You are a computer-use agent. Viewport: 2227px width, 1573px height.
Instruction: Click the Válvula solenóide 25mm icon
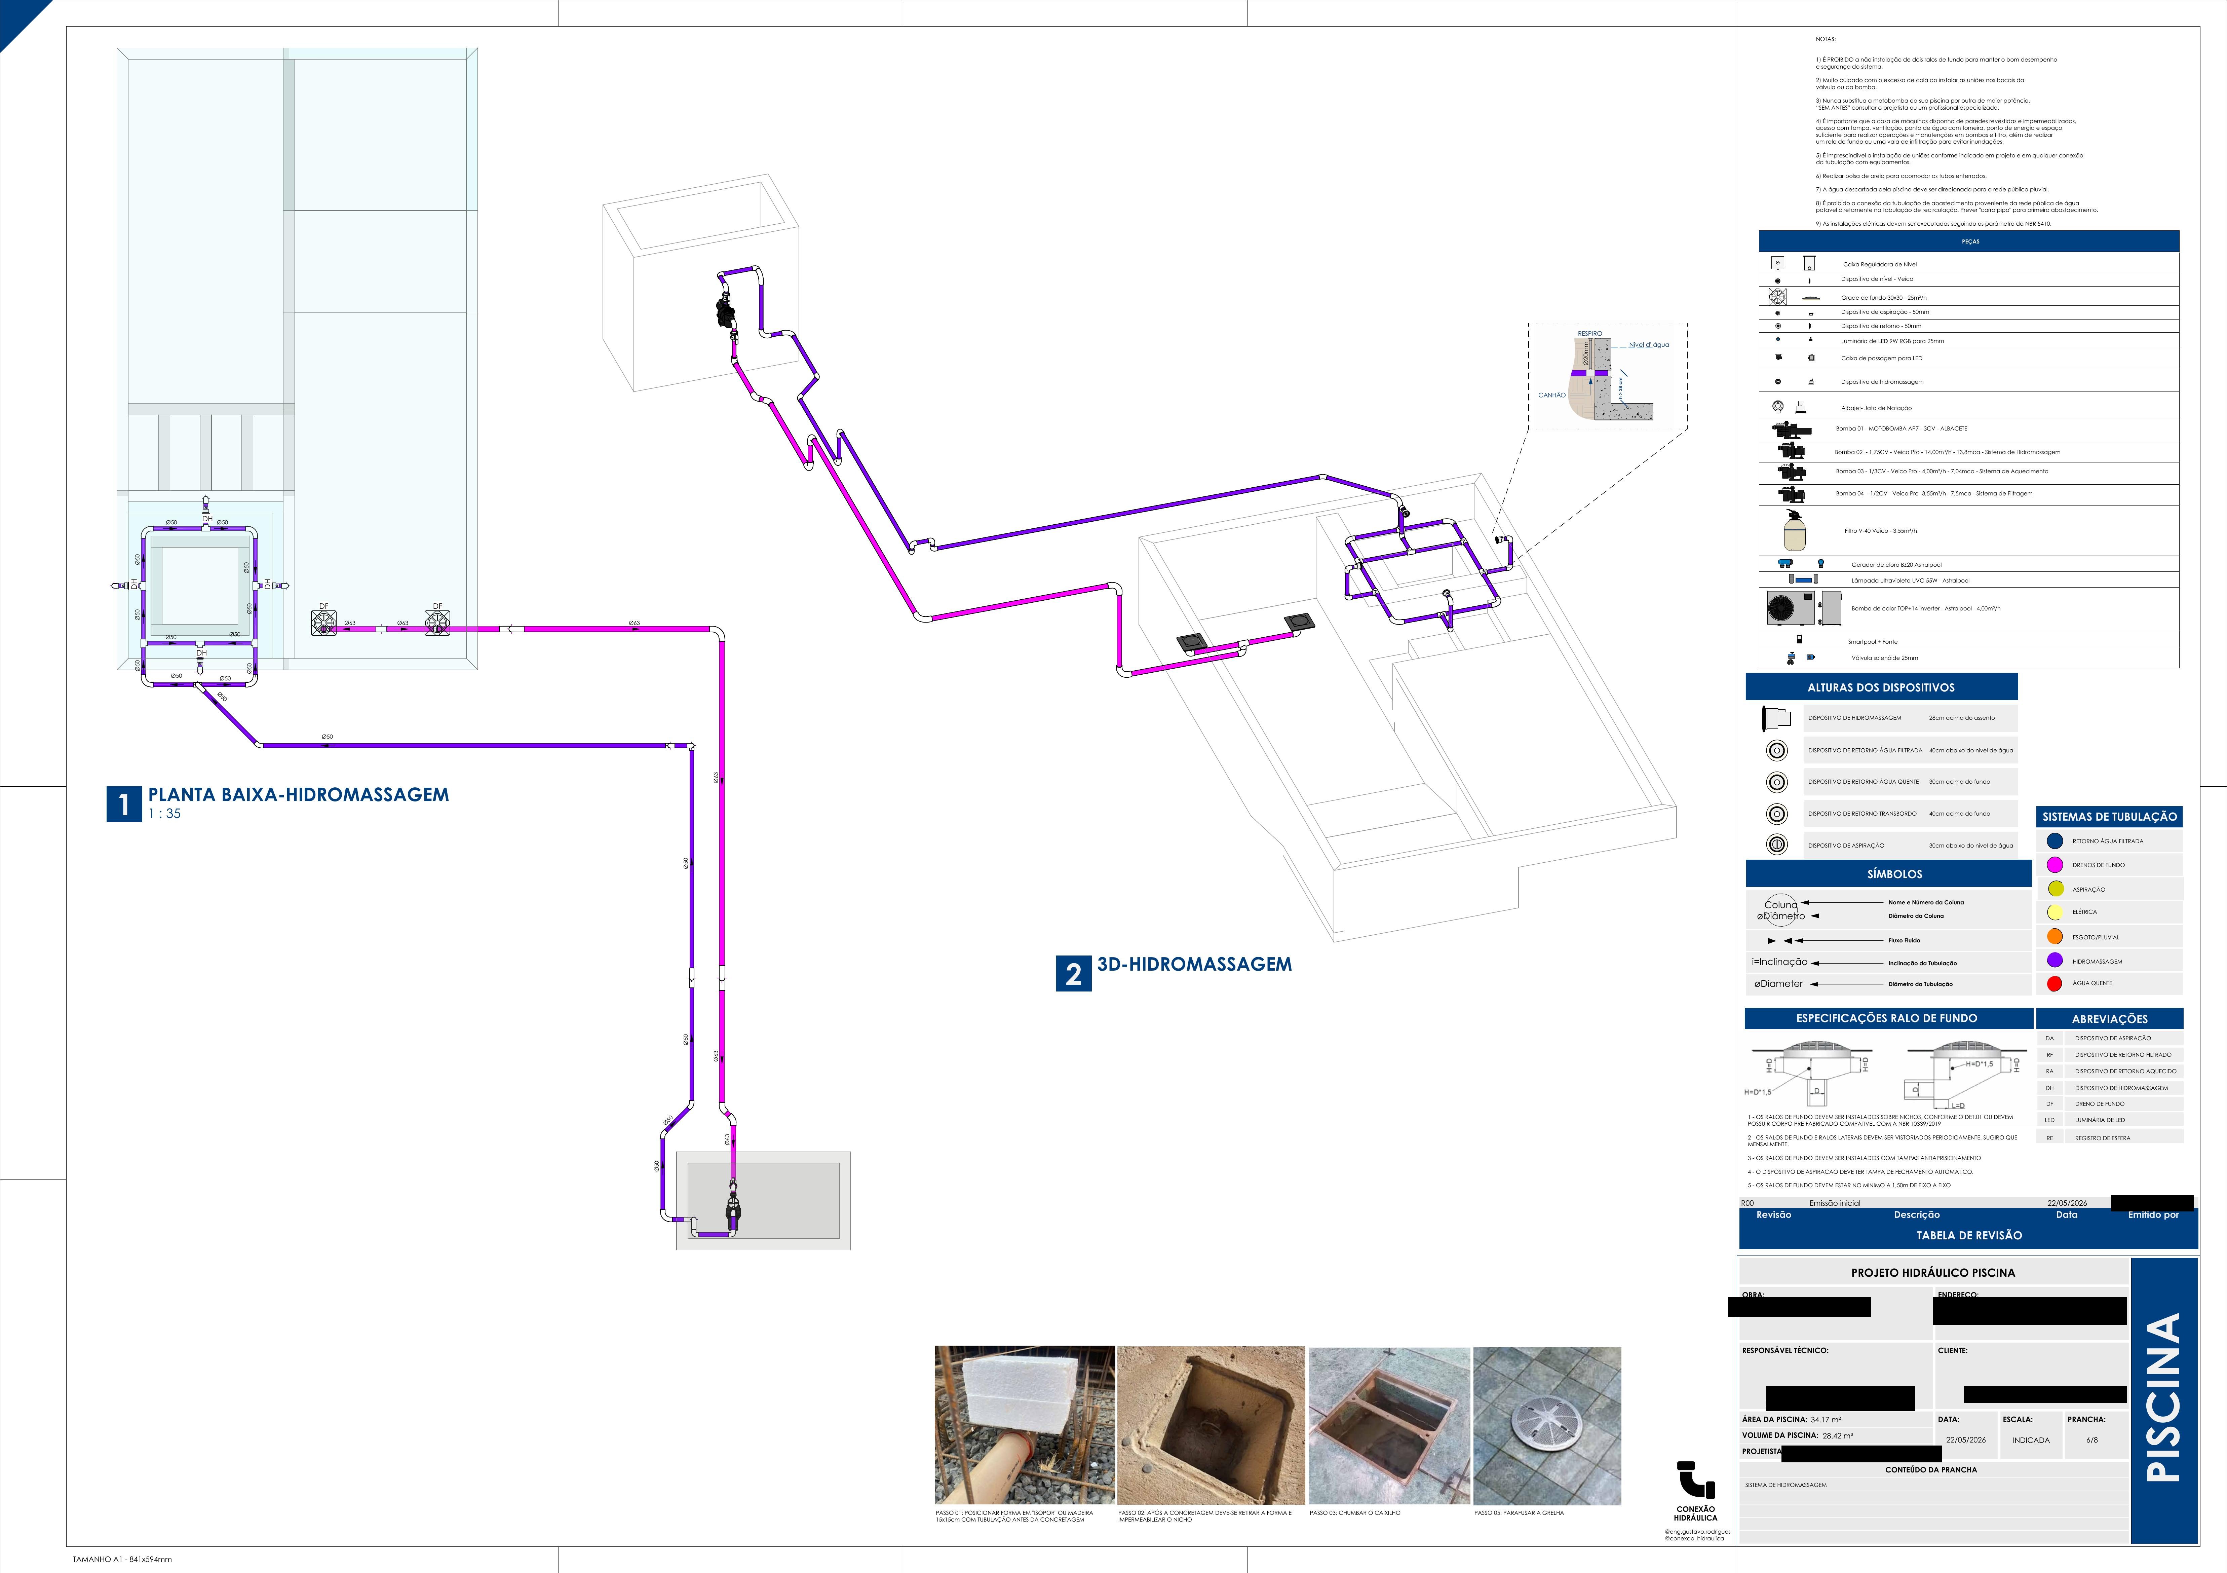coord(1791,658)
